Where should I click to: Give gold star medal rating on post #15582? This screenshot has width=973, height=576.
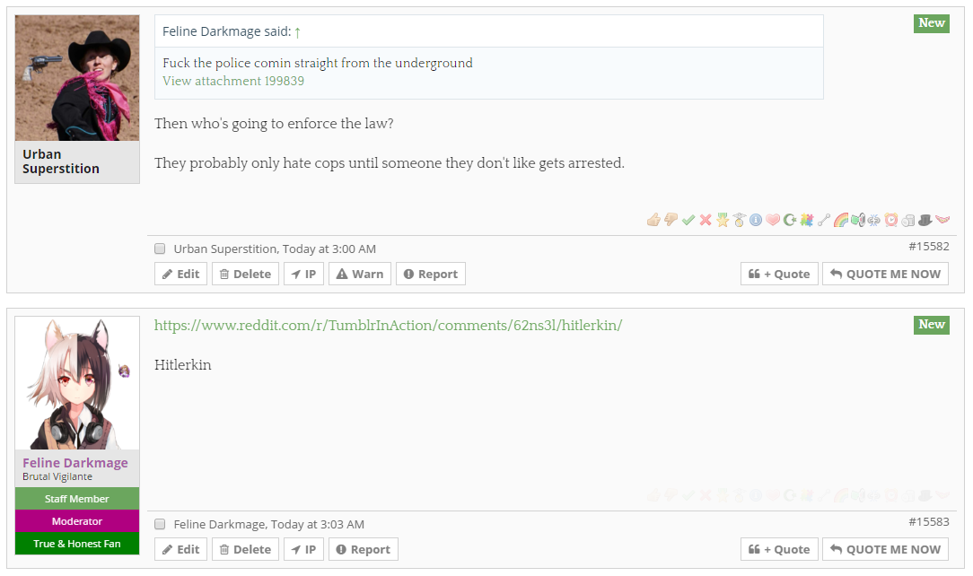click(x=723, y=220)
